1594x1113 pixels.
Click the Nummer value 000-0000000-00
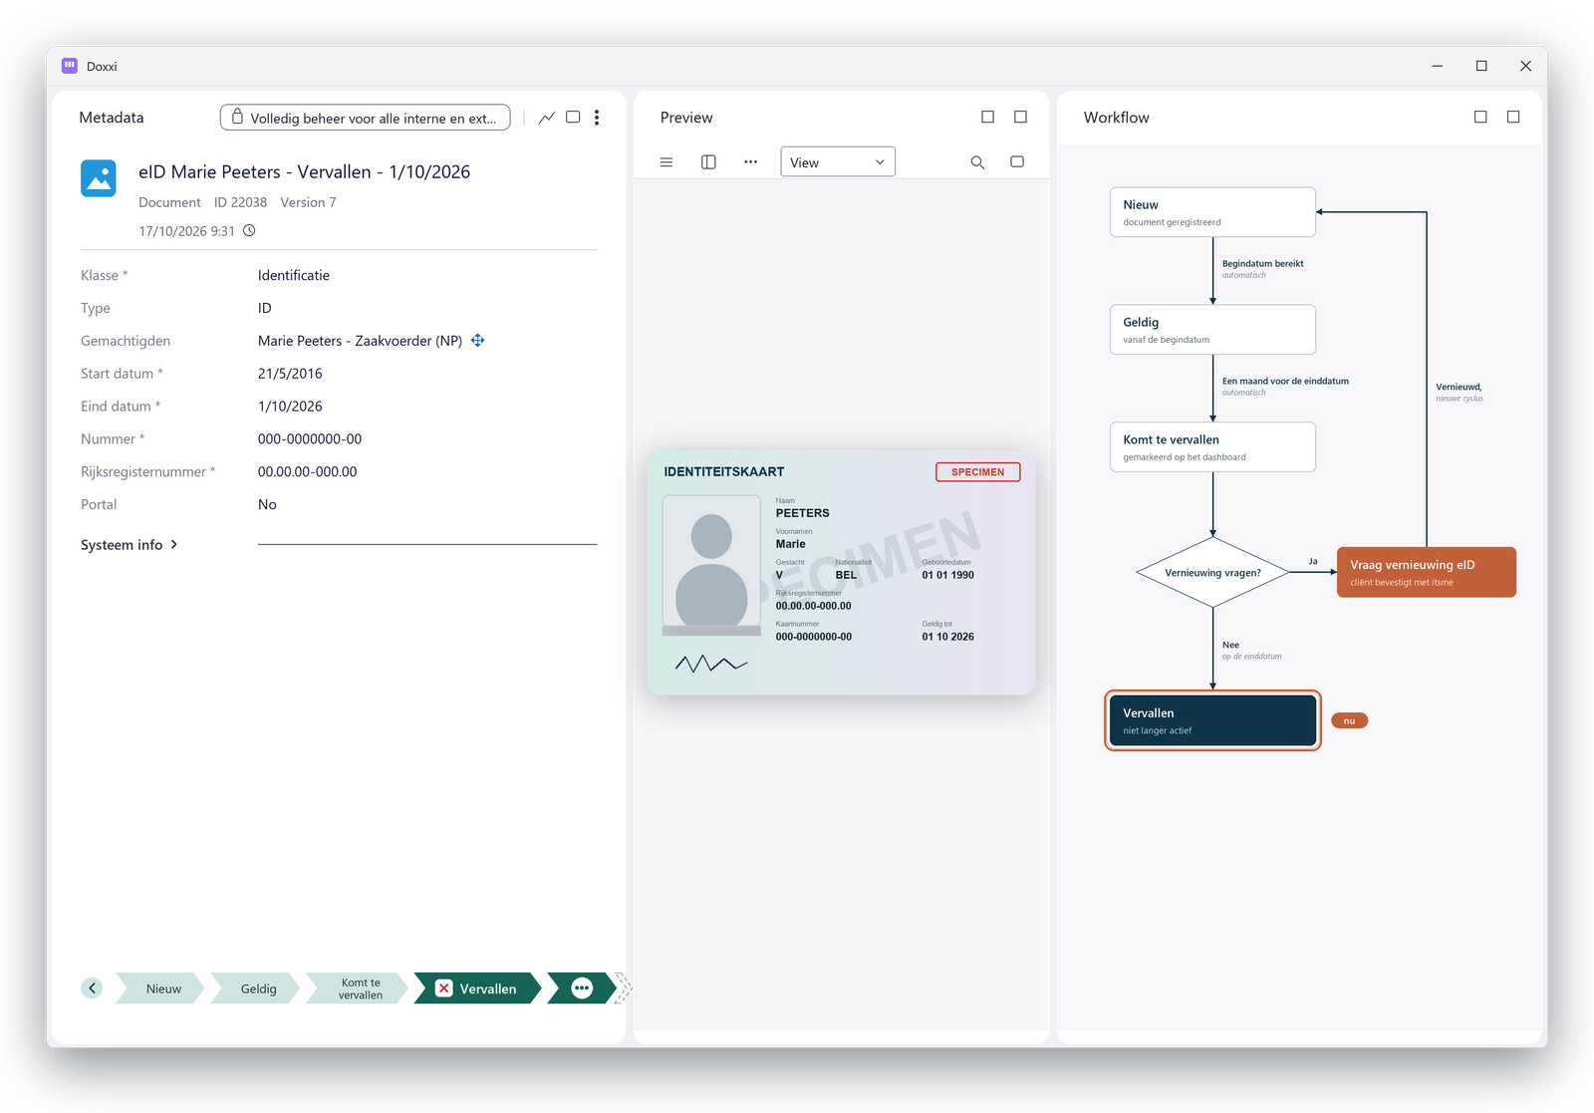coord(310,439)
